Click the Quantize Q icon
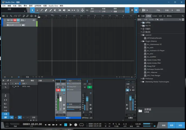 pyautogui.click(x=78, y=10)
